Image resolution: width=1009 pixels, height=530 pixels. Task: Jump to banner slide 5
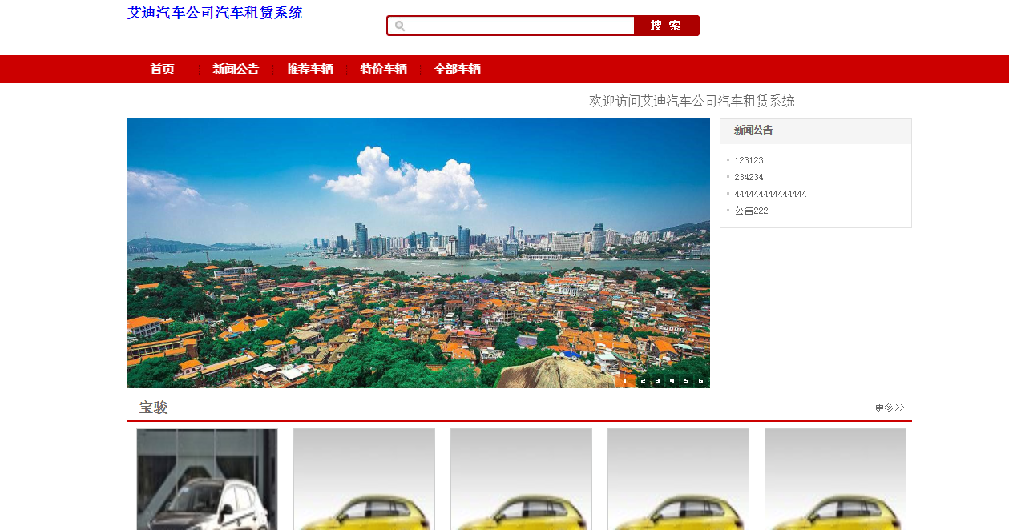(x=686, y=381)
